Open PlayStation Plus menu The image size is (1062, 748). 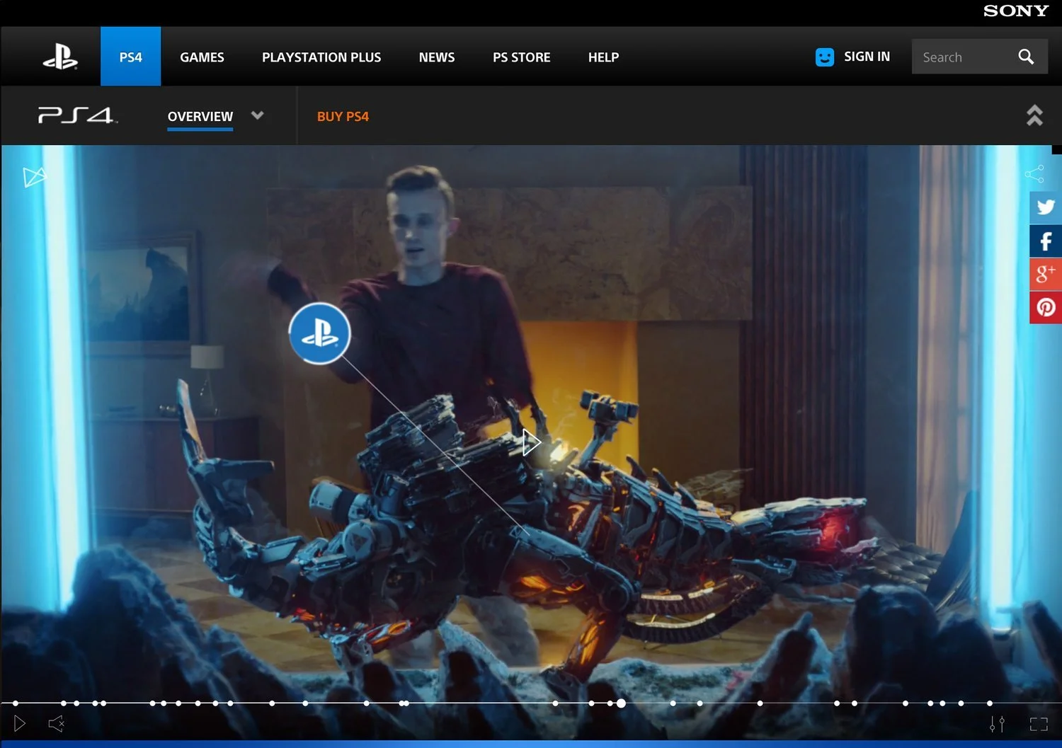(321, 57)
